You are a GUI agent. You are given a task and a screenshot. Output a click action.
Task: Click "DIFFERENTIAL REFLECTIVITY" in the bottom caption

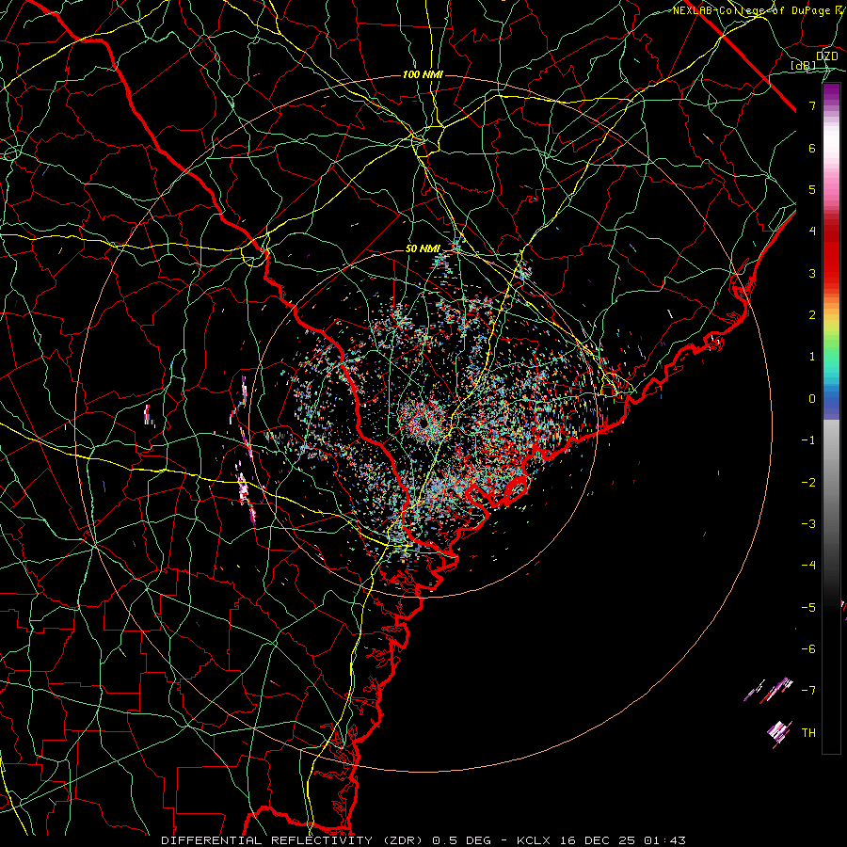[x=267, y=840]
